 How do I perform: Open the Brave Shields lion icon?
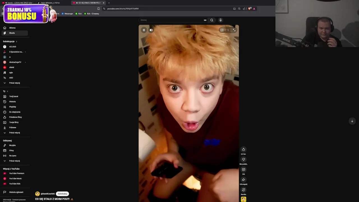click(x=249, y=9)
